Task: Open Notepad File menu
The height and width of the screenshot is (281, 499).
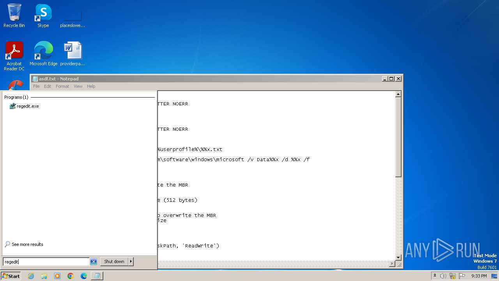Action: pyautogui.click(x=36, y=86)
